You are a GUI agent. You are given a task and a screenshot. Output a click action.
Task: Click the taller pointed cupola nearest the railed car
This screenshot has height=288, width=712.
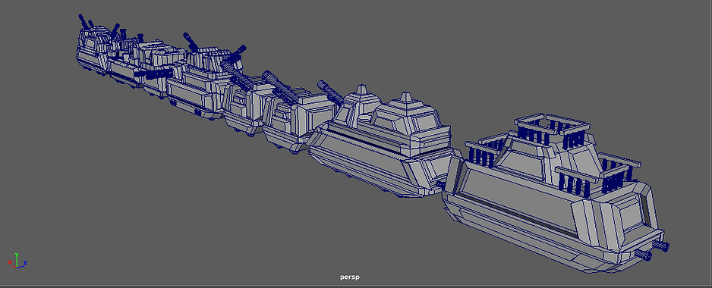[x=406, y=98]
